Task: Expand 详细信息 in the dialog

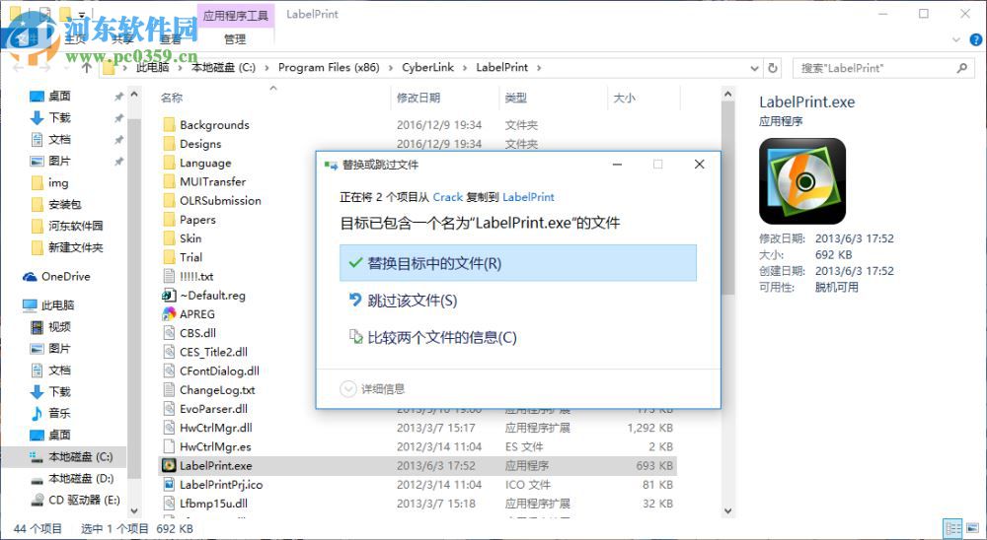Action: click(373, 389)
